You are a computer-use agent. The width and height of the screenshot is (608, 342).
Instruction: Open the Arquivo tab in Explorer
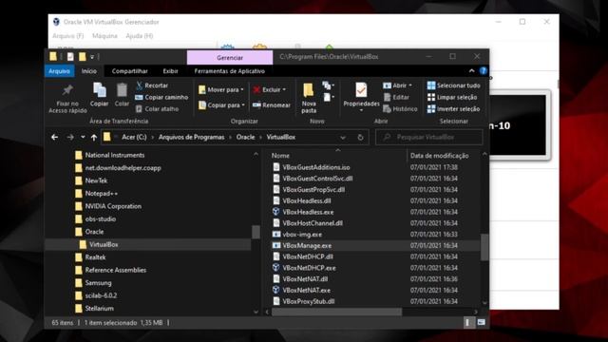click(x=59, y=71)
